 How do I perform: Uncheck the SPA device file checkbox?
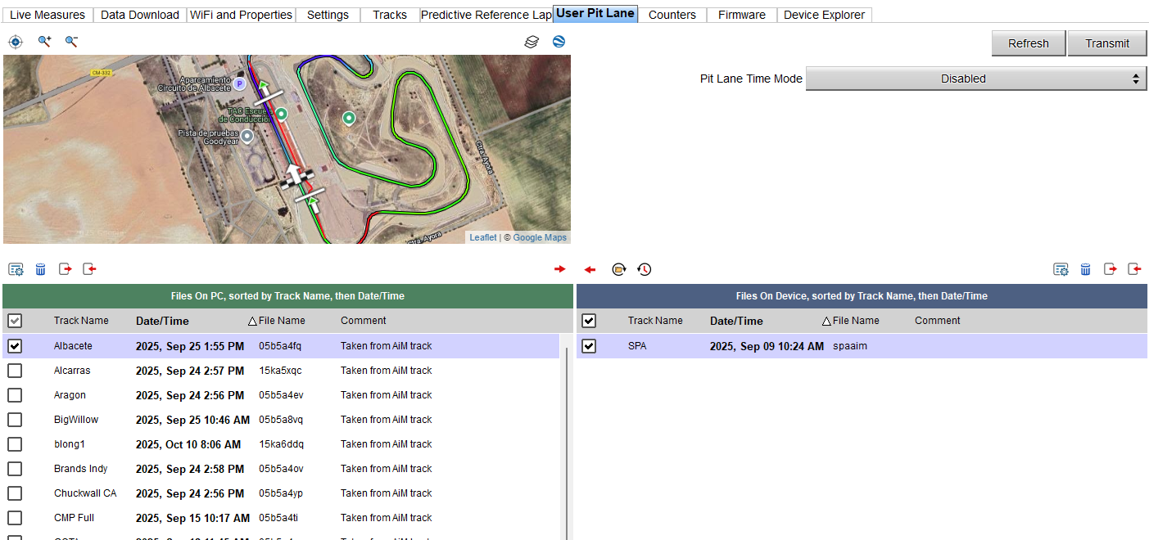pos(588,346)
